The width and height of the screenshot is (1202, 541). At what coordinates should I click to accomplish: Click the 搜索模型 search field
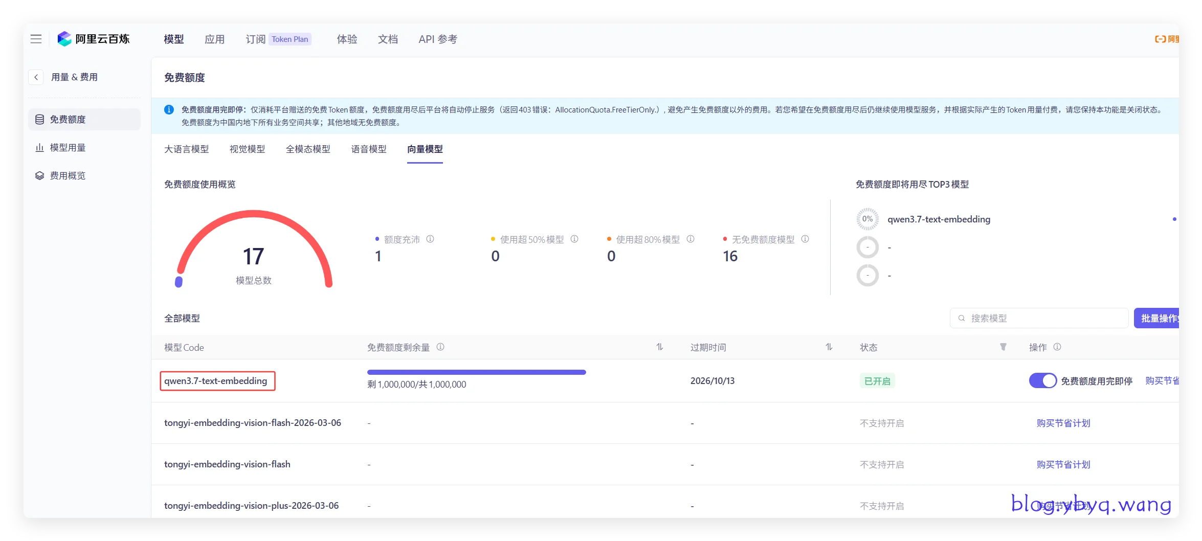coord(1039,318)
